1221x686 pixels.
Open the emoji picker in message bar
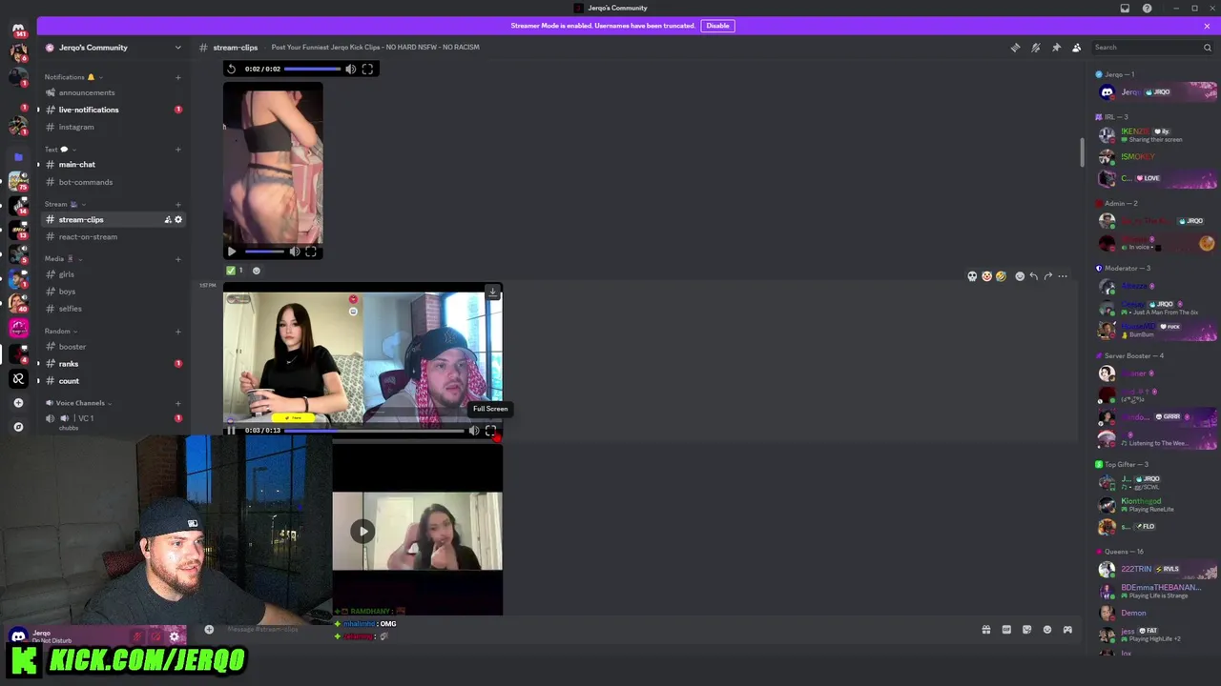click(x=1047, y=630)
